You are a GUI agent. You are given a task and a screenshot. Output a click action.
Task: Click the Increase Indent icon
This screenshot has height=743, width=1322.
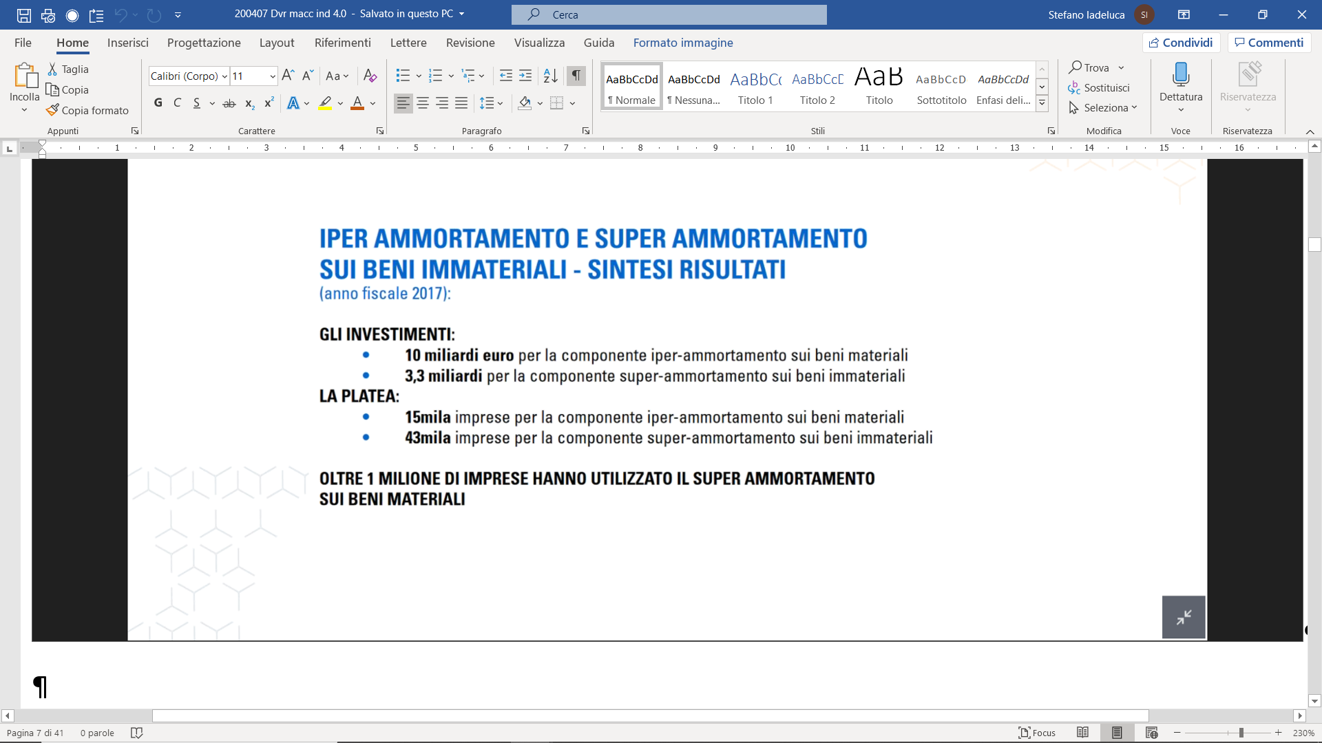tap(525, 76)
